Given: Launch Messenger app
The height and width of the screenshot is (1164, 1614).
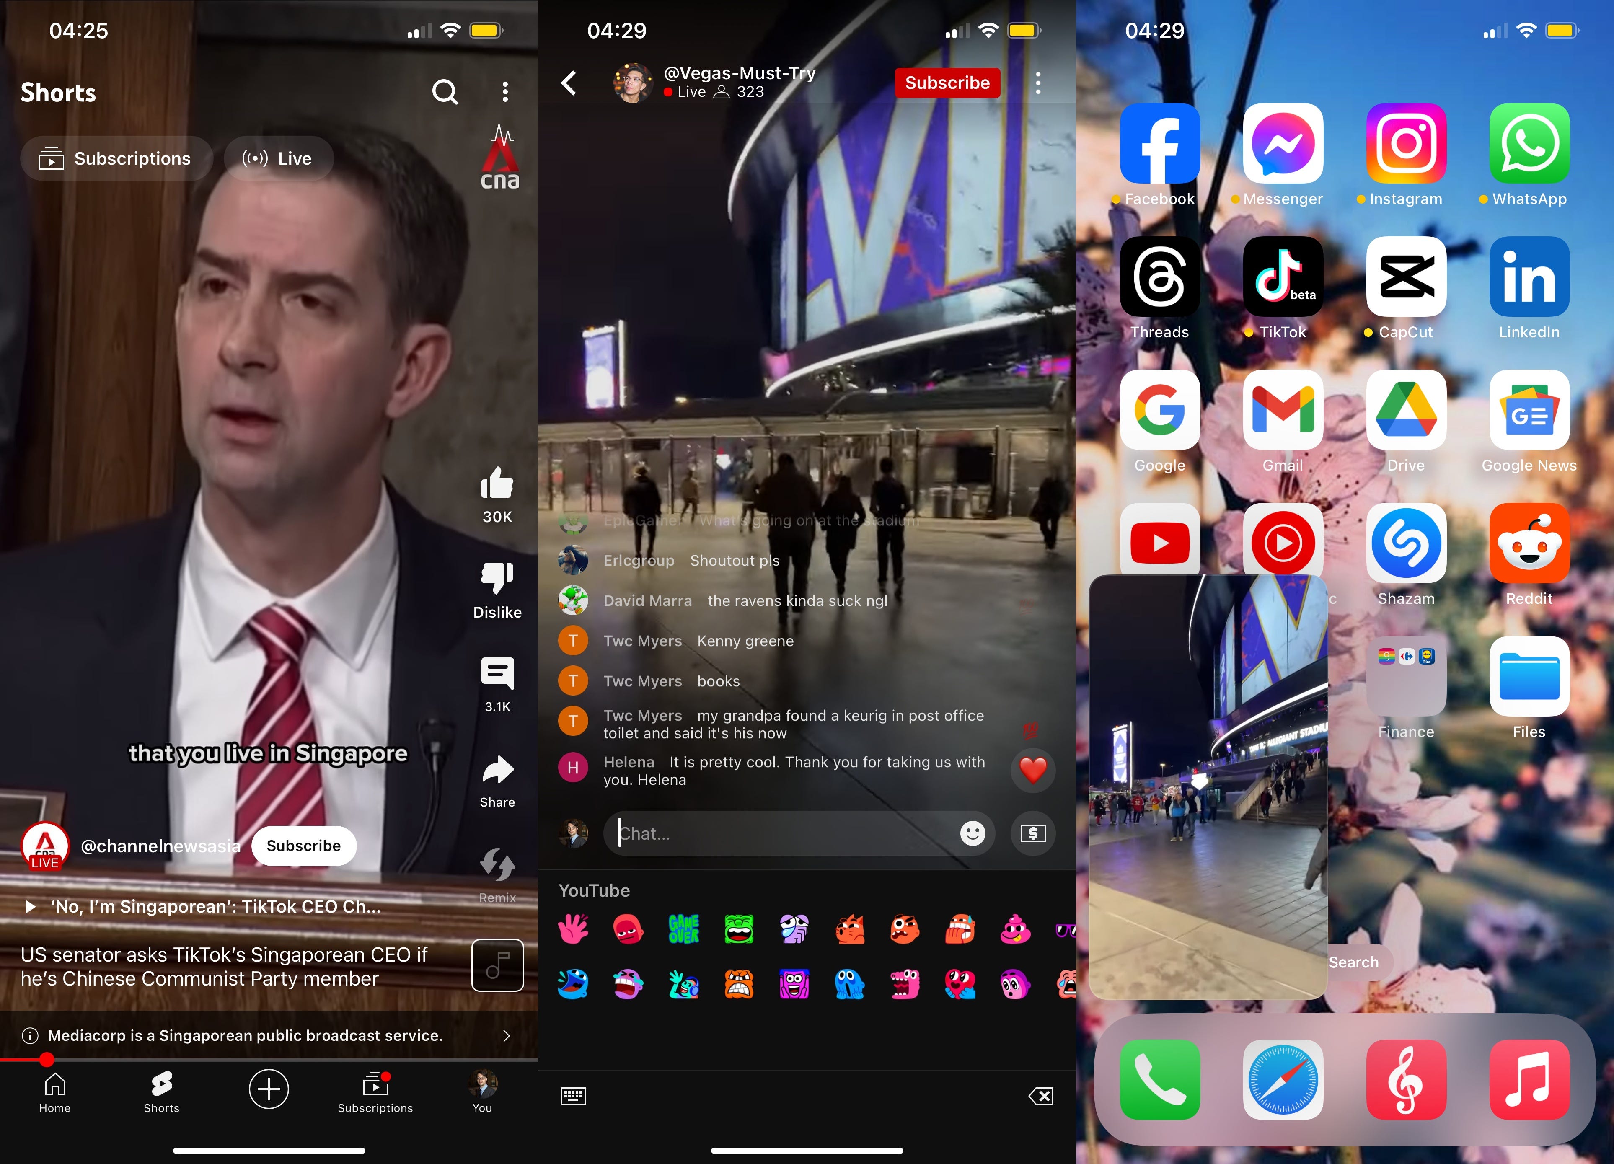Looking at the screenshot, I should point(1283,144).
